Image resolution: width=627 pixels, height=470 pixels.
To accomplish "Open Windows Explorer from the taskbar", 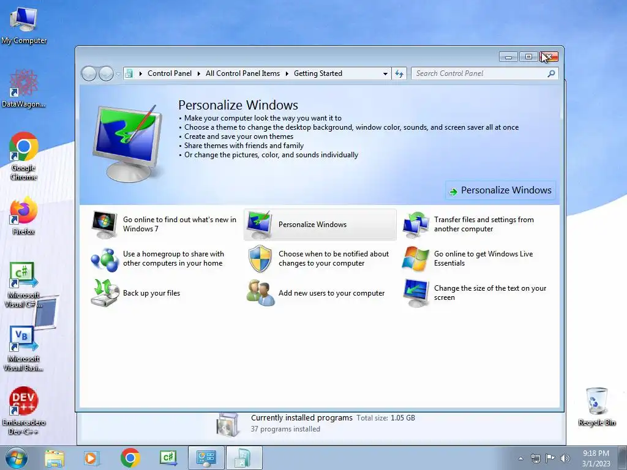I will pos(54,458).
